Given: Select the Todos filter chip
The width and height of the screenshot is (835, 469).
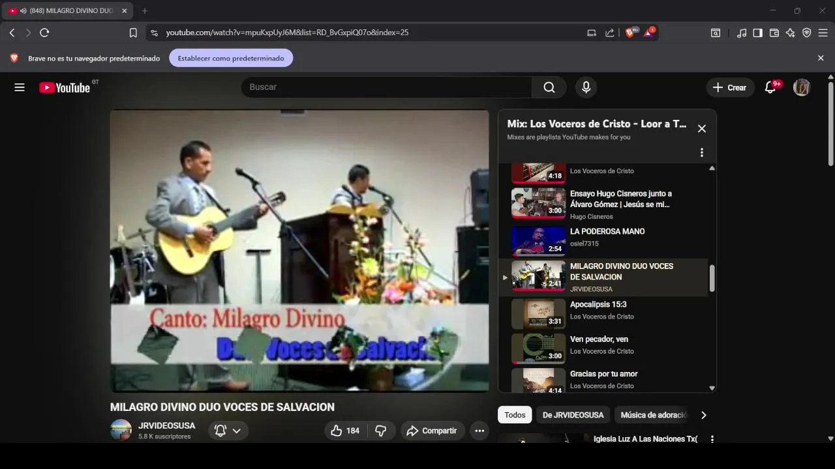Looking at the screenshot, I should (x=515, y=415).
